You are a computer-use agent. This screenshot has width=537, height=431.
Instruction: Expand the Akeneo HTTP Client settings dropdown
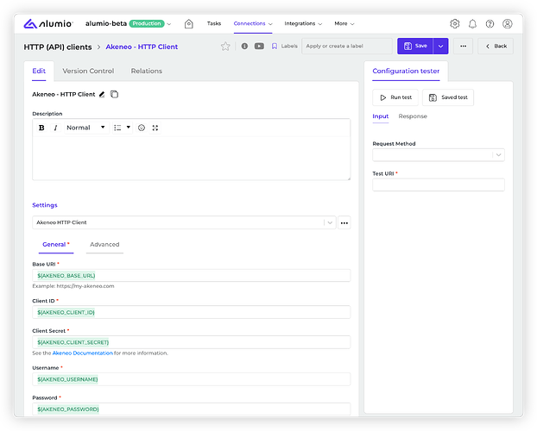coord(328,222)
